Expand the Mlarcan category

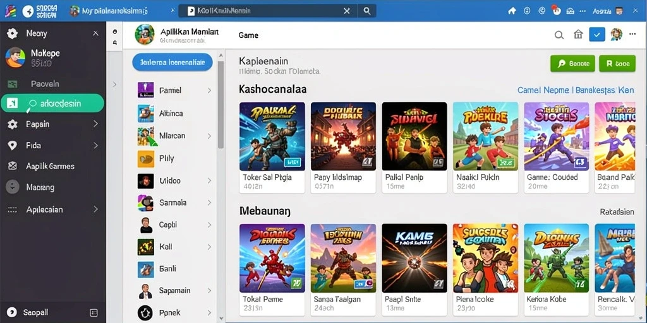tap(209, 136)
